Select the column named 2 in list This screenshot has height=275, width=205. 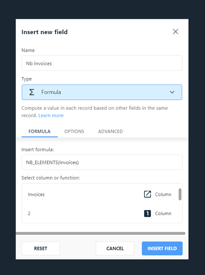(100, 213)
